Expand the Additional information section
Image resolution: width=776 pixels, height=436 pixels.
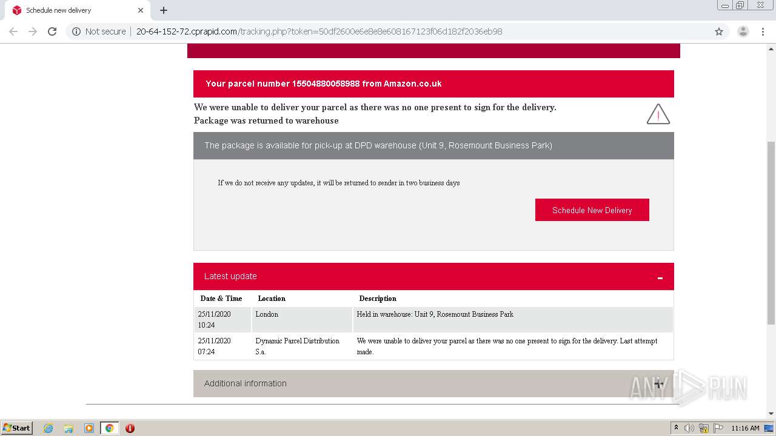point(659,384)
